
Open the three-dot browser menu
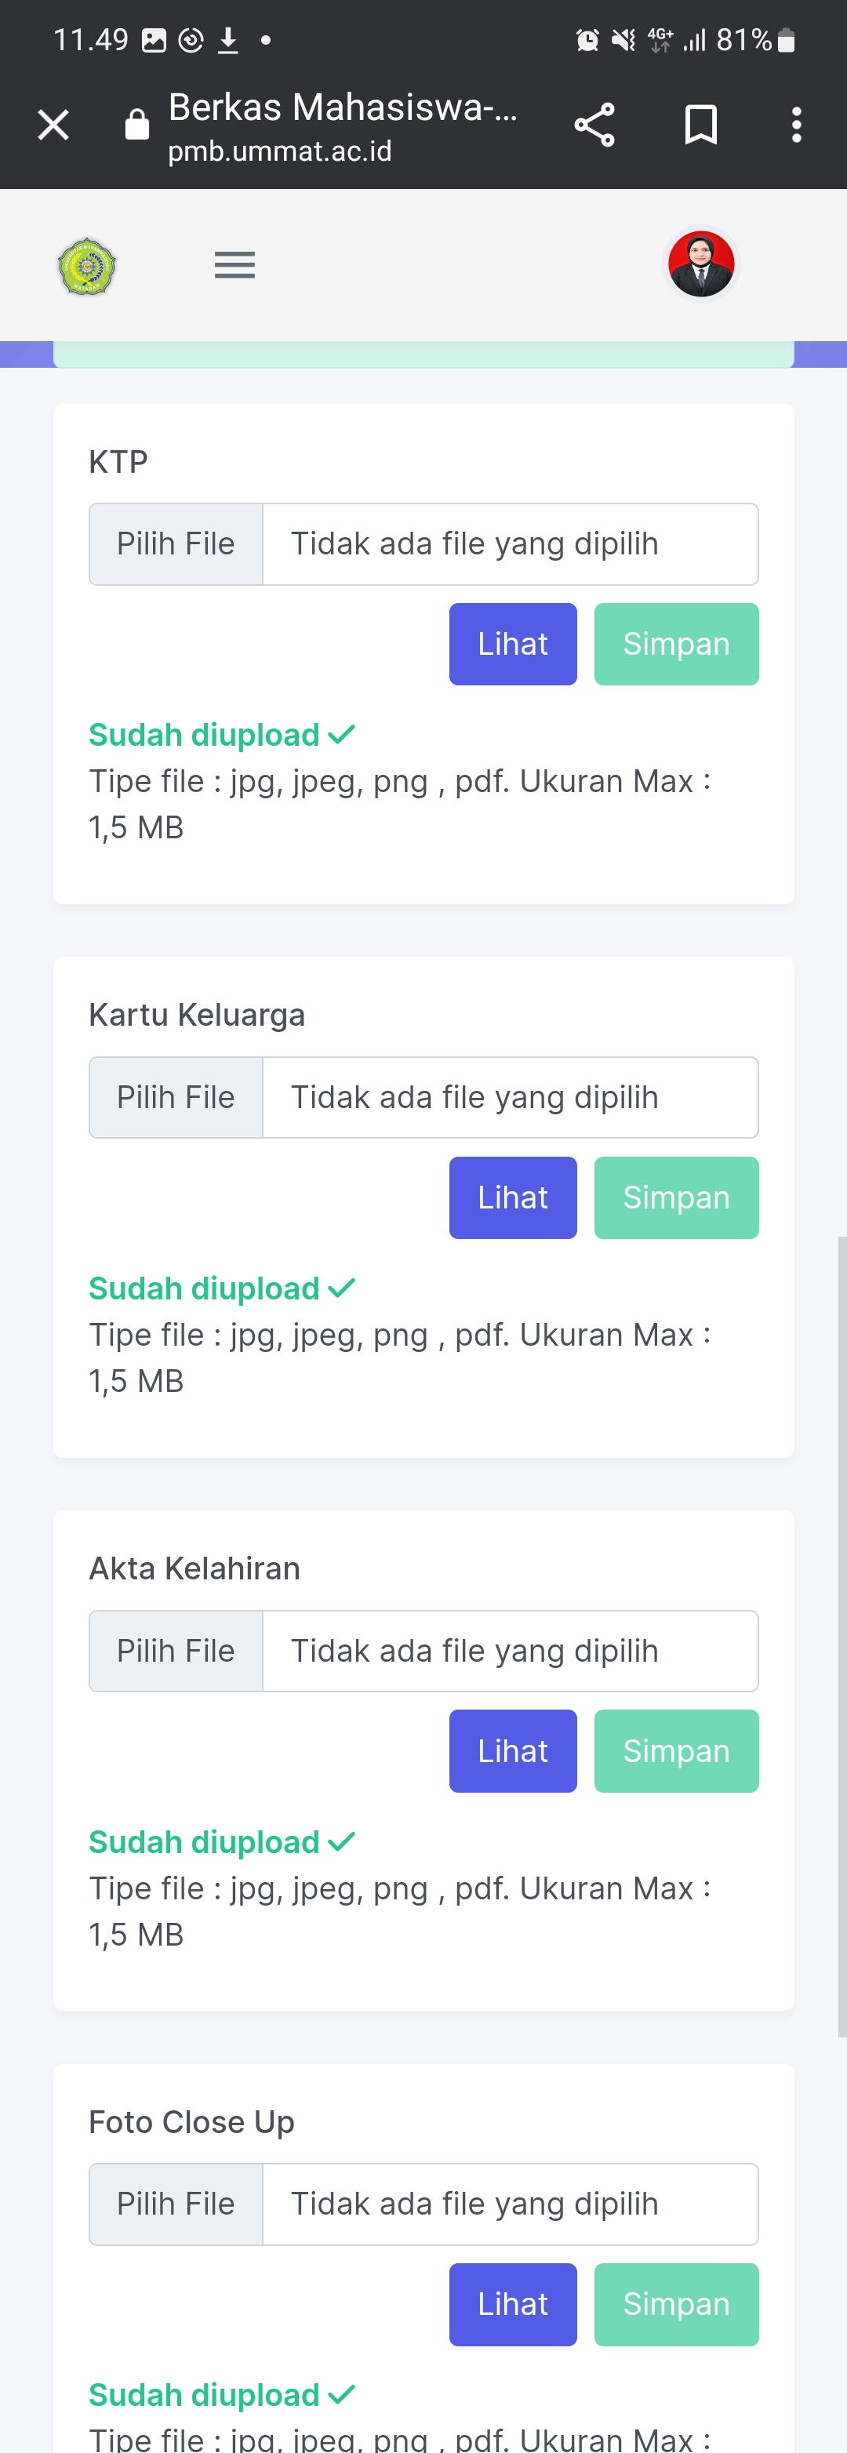click(x=795, y=125)
